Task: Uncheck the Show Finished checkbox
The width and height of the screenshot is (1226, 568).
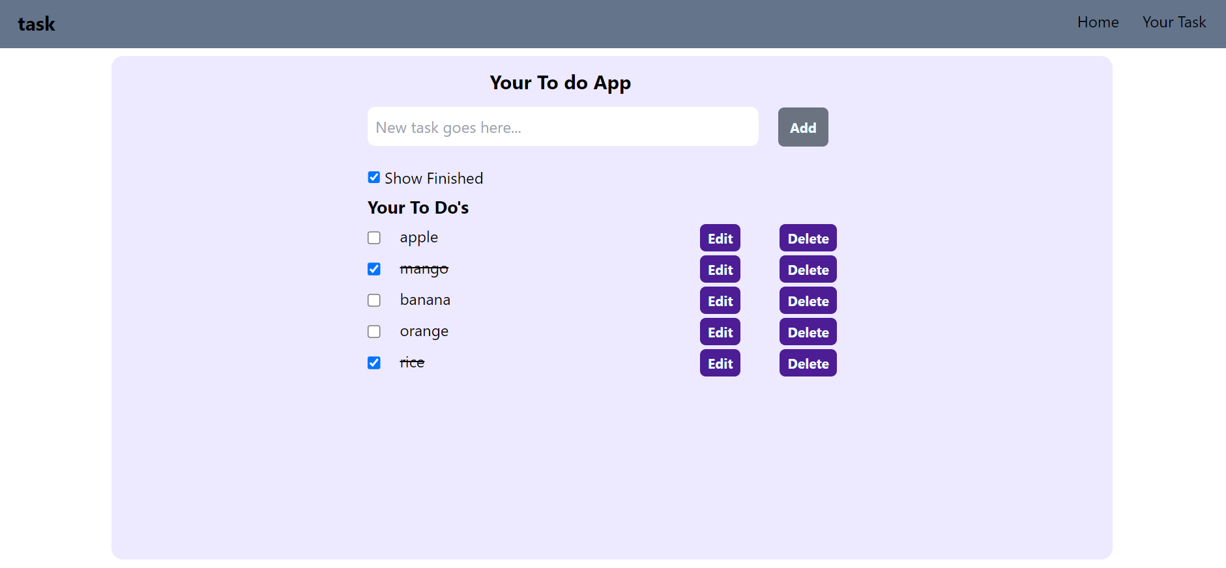Action: click(x=374, y=177)
